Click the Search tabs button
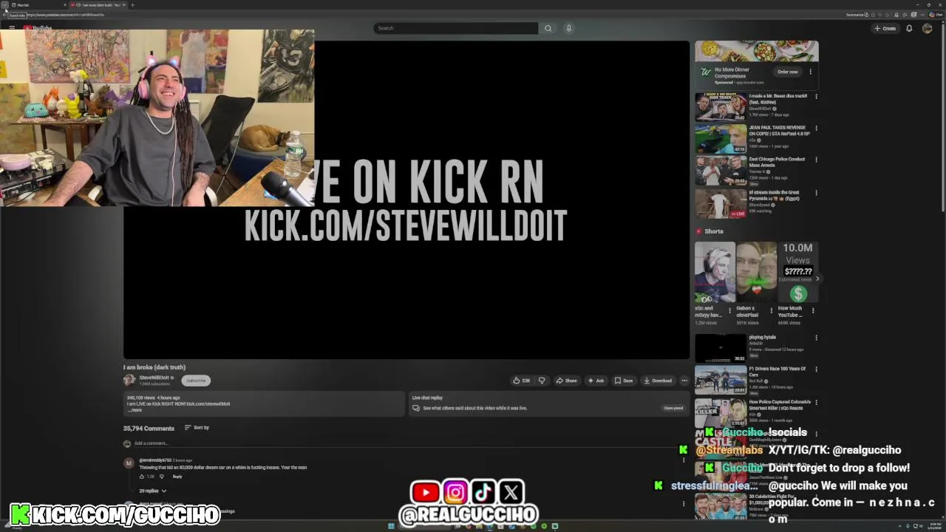 click(x=4, y=5)
